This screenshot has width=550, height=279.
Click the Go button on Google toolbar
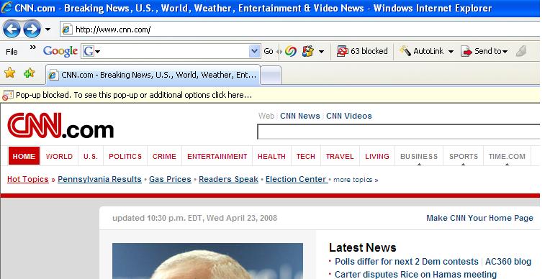[x=269, y=51]
